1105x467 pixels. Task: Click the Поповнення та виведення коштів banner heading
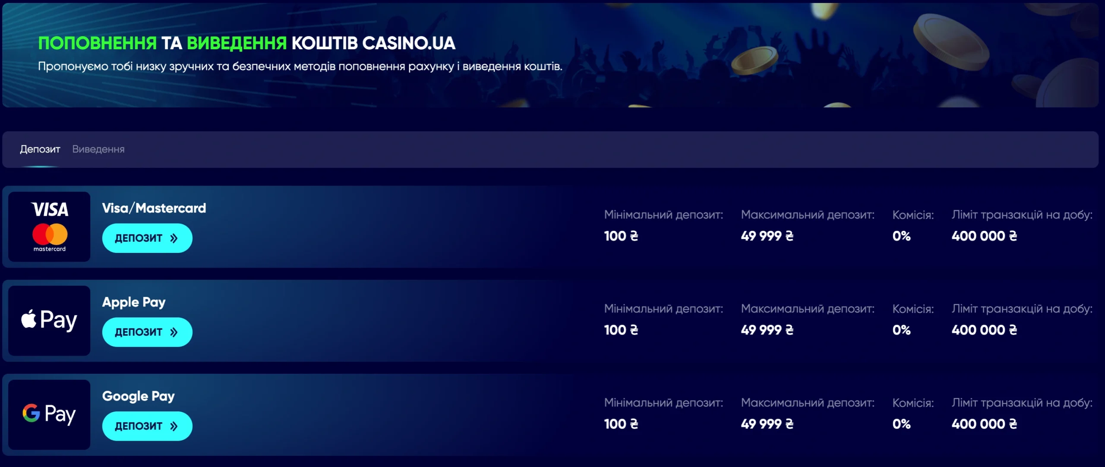247,43
